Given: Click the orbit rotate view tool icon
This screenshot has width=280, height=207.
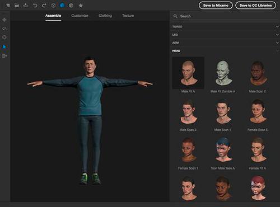Looking at the screenshot, I should (x=4, y=29).
